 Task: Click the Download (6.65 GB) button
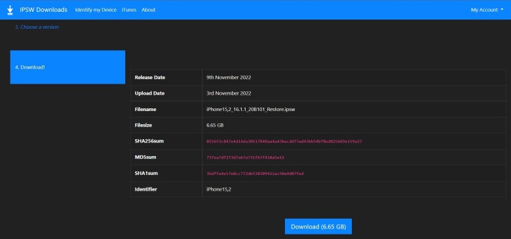click(318, 227)
